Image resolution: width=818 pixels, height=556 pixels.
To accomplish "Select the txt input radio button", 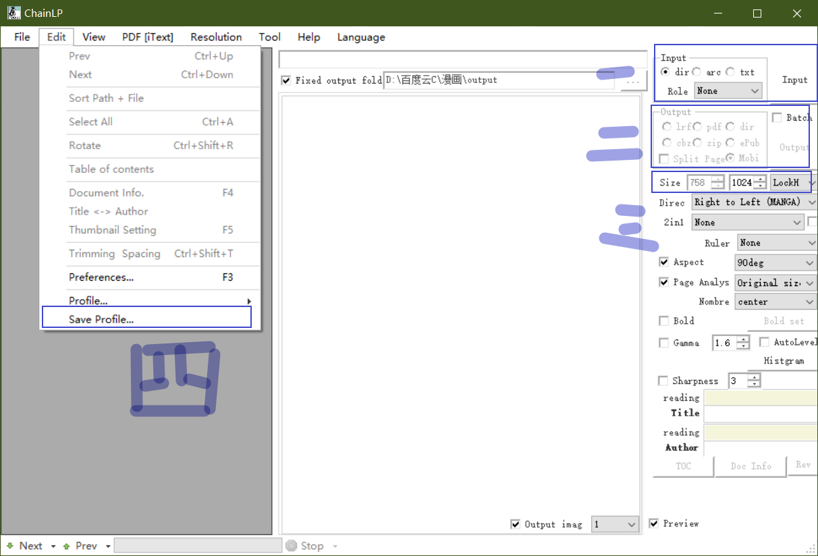I will pos(730,72).
